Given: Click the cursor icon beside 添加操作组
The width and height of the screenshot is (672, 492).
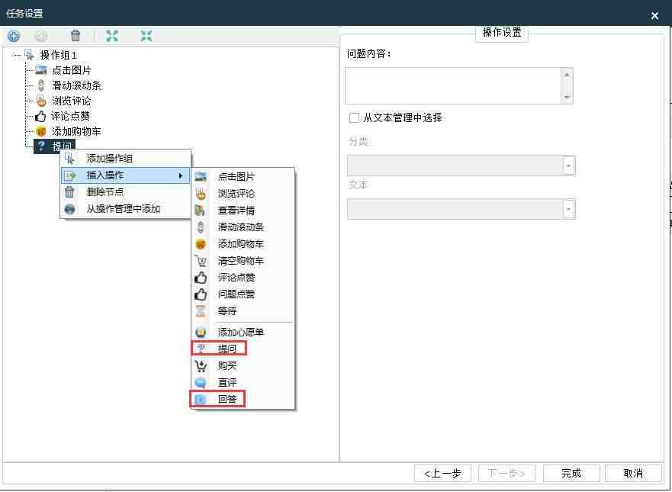Looking at the screenshot, I should tap(70, 159).
